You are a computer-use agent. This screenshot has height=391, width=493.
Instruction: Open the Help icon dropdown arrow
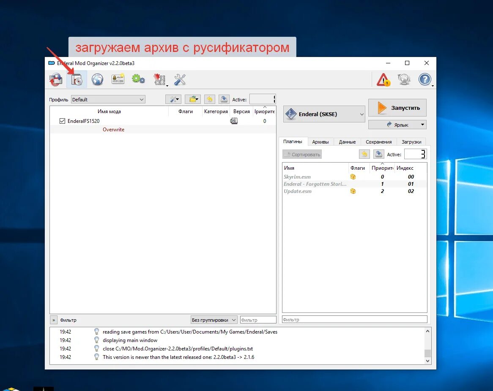point(433,86)
